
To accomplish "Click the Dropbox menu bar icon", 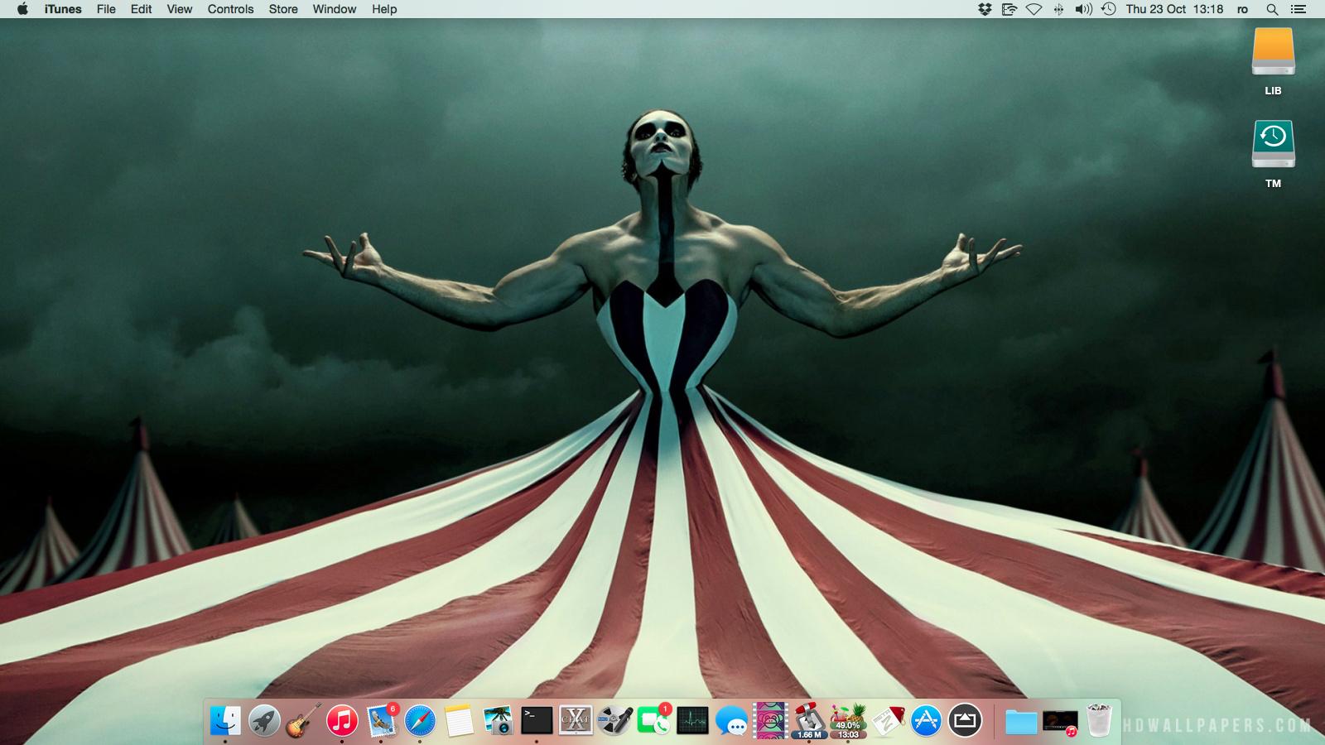I will click(x=985, y=9).
